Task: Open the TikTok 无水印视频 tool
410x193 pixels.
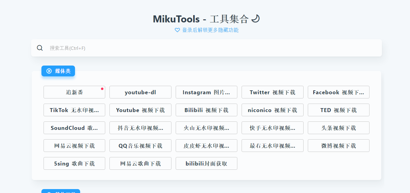Action: point(74,110)
